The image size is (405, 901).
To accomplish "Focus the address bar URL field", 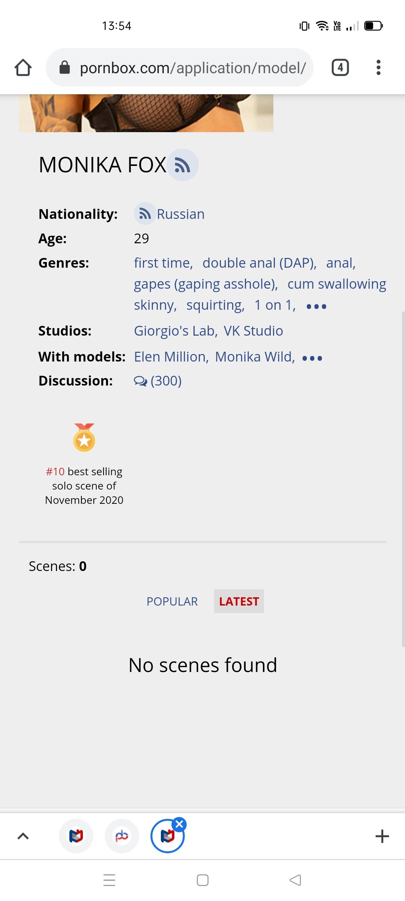I will (x=193, y=68).
